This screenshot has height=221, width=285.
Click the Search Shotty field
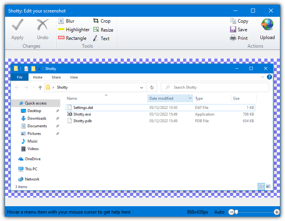[x=215, y=87]
